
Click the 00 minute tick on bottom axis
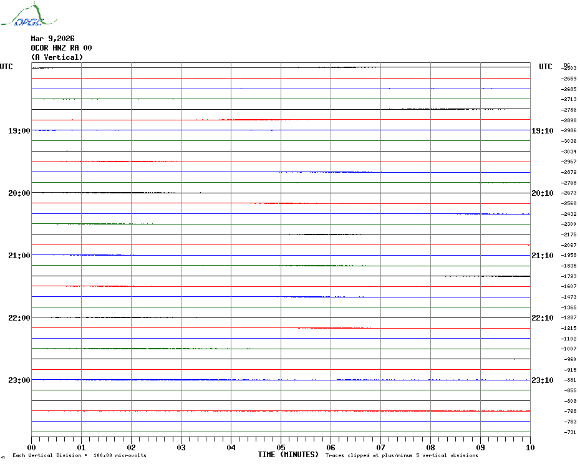(x=32, y=447)
